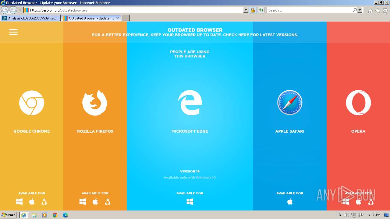
Task: Click the GOOGLE CHROME label
Action: click(x=32, y=131)
